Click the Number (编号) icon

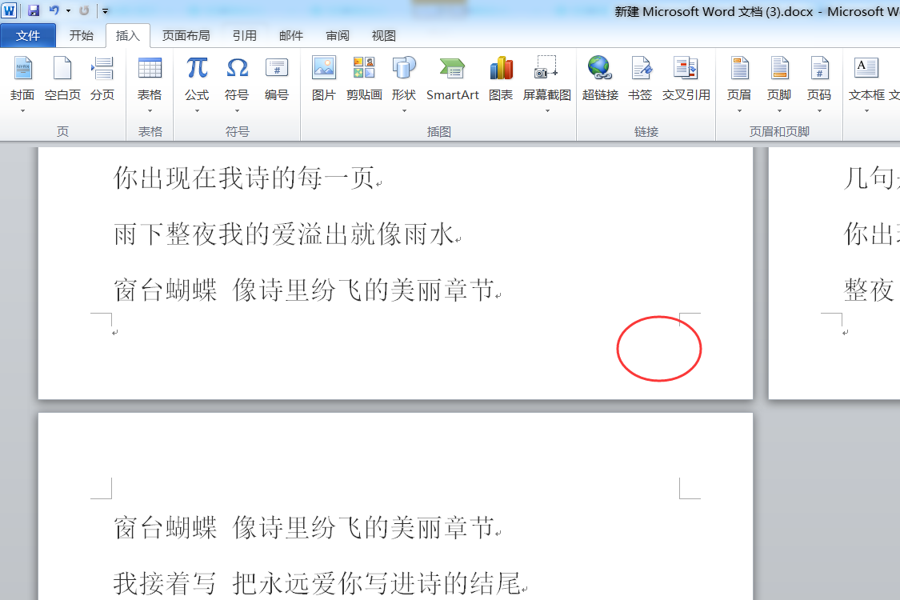tap(277, 68)
